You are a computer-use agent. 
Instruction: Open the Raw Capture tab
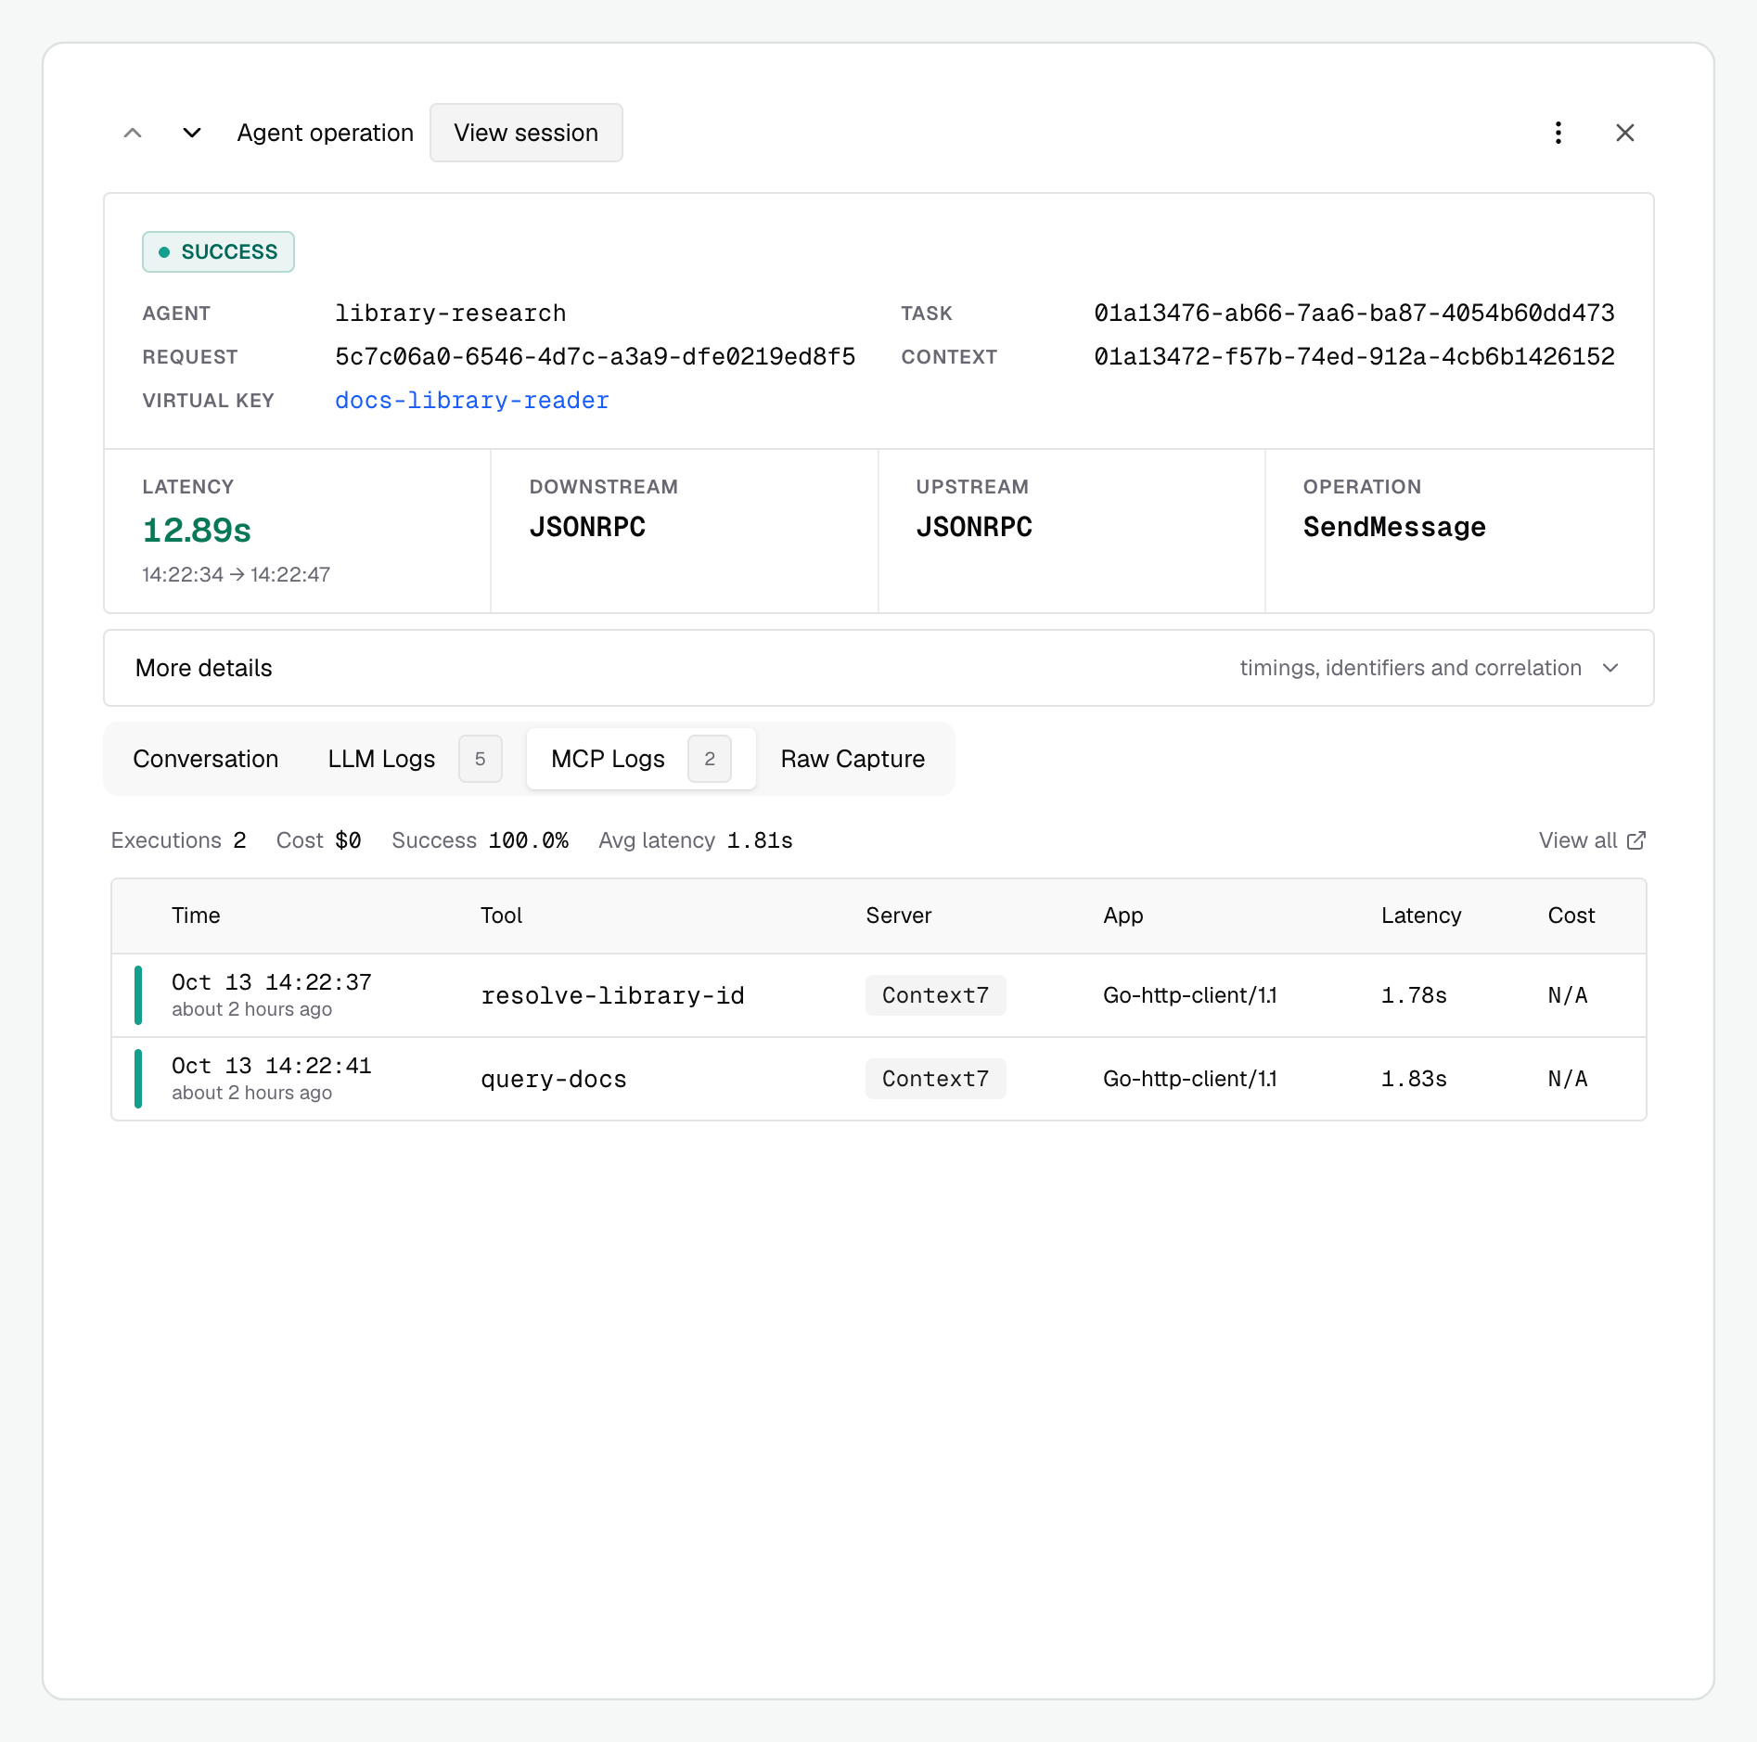tap(853, 759)
